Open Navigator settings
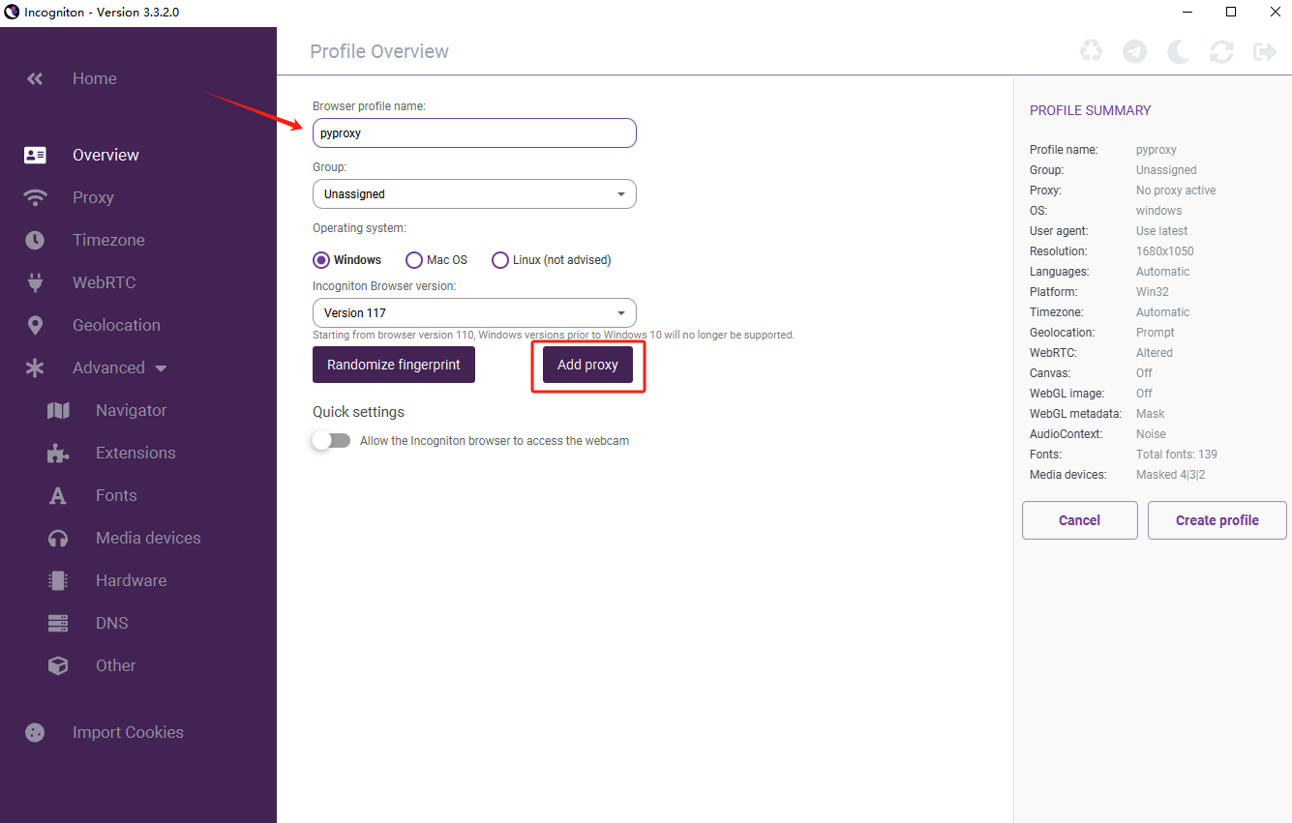Screen dimensions: 1292x823 (x=131, y=410)
